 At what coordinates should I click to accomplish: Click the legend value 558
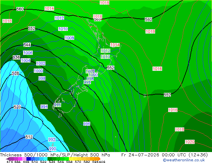click(x=69, y=162)
